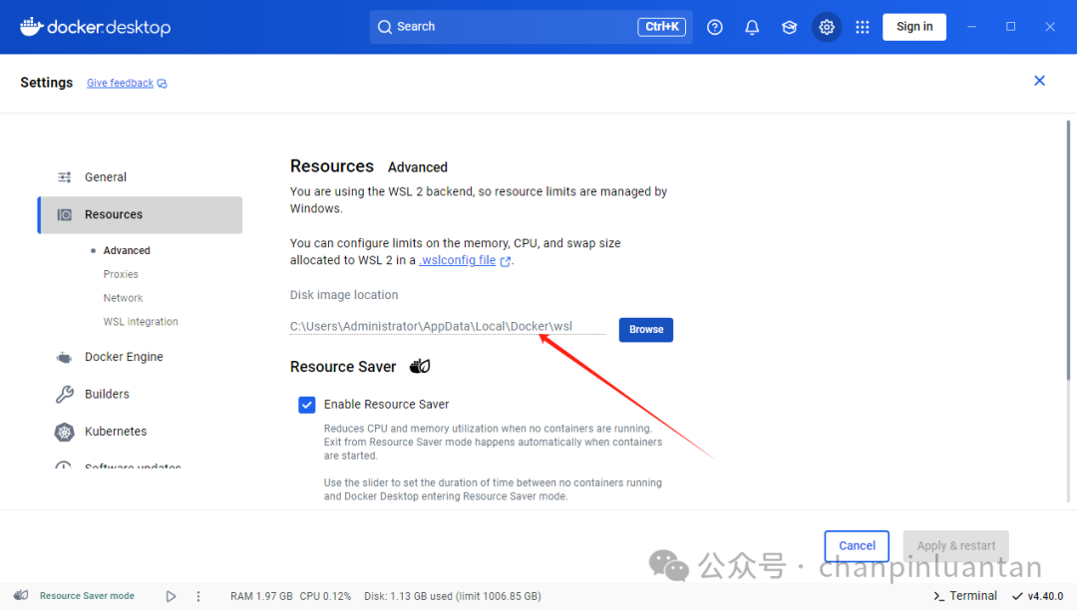
Task: Click the magnifier icon in Search bar
Action: point(385,27)
